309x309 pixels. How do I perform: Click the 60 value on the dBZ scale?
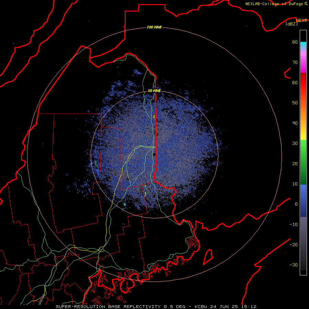[x=295, y=83]
